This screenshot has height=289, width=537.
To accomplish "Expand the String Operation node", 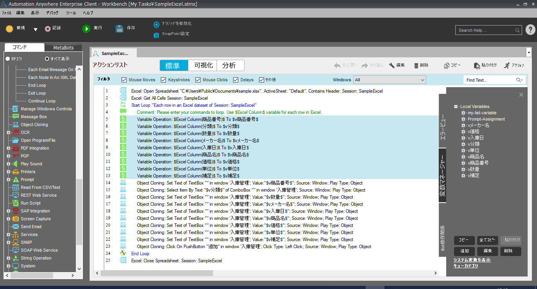I will [8, 258].
